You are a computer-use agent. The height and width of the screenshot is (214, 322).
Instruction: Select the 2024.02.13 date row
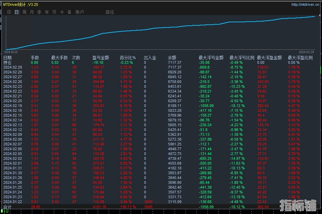tap(13, 125)
